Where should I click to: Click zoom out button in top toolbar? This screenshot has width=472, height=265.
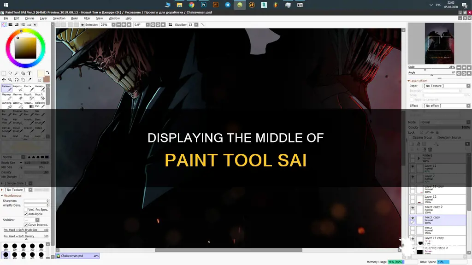118,25
